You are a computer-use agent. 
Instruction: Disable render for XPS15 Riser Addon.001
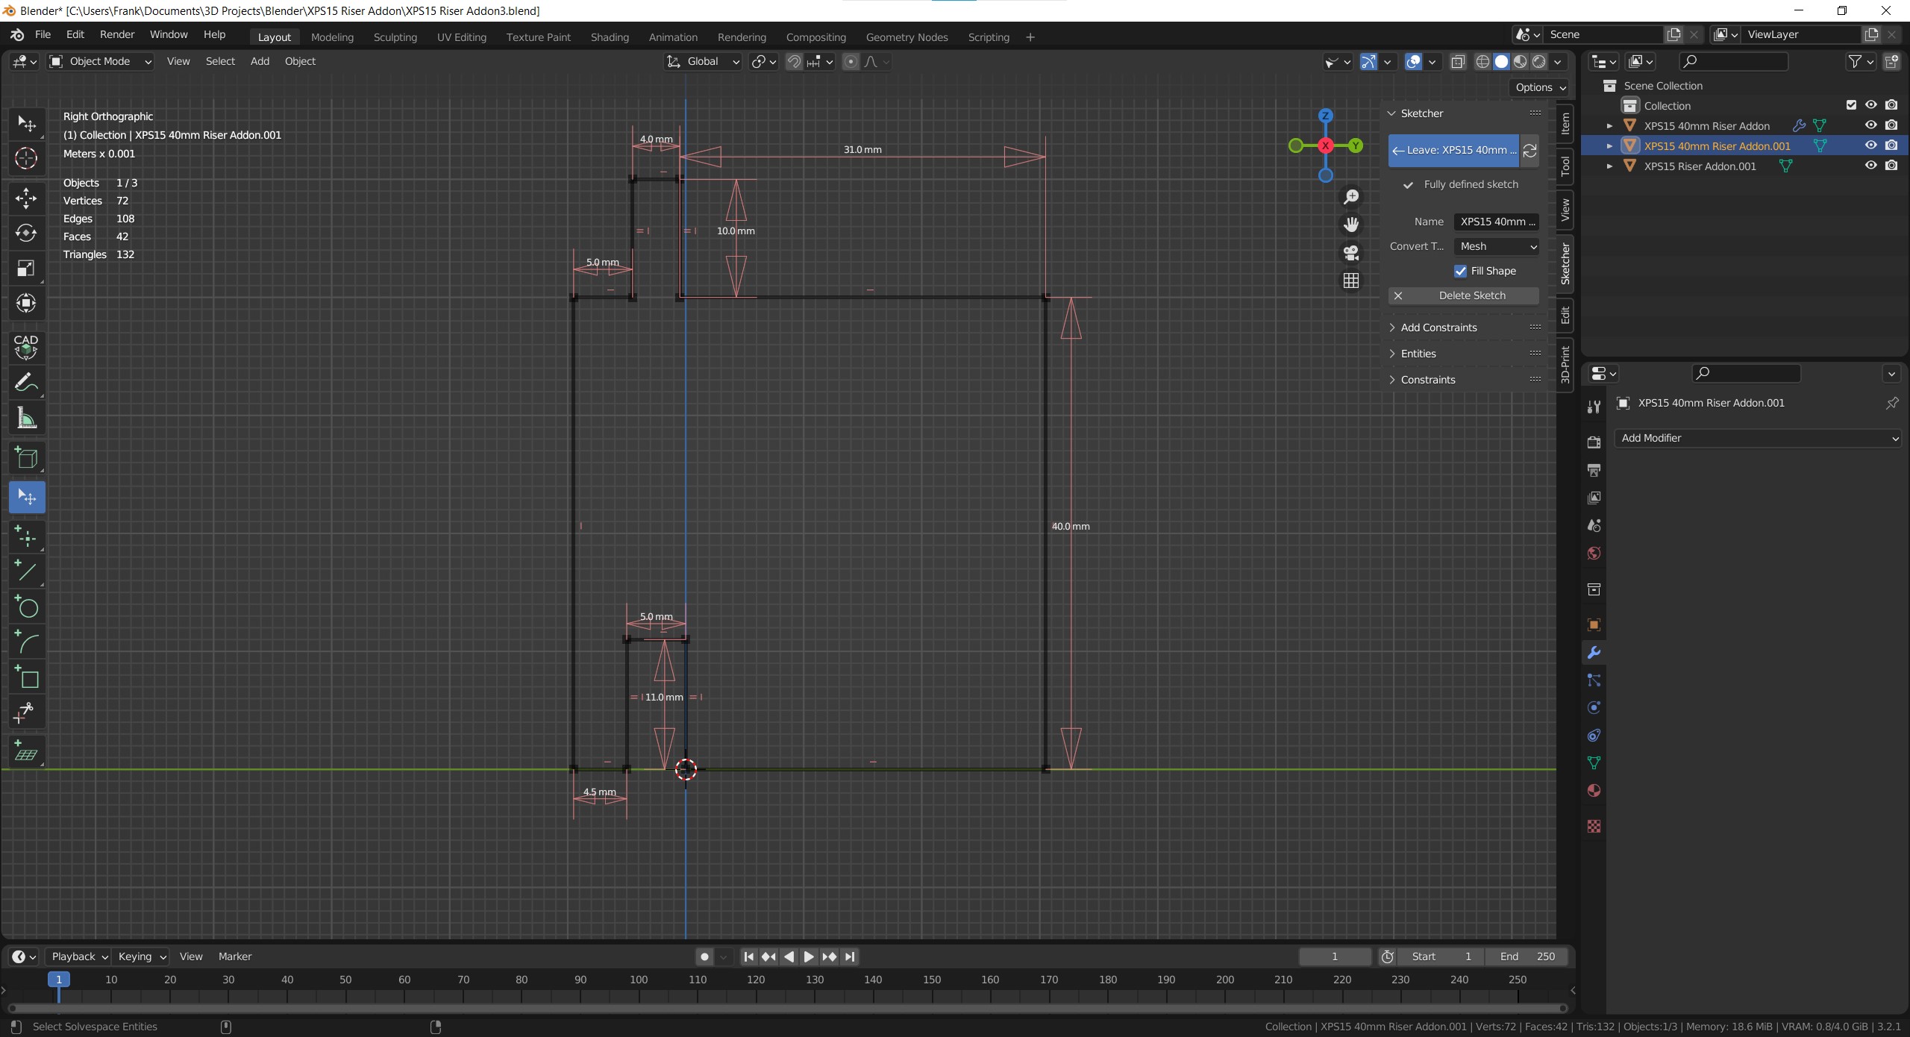click(1891, 166)
